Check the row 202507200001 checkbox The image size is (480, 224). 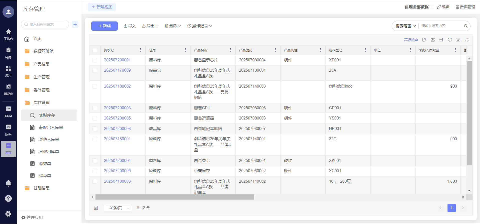pos(95,60)
